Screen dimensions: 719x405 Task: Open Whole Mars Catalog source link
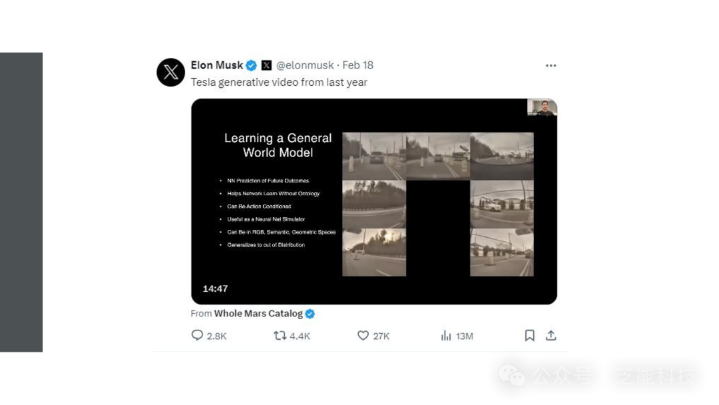tap(258, 313)
